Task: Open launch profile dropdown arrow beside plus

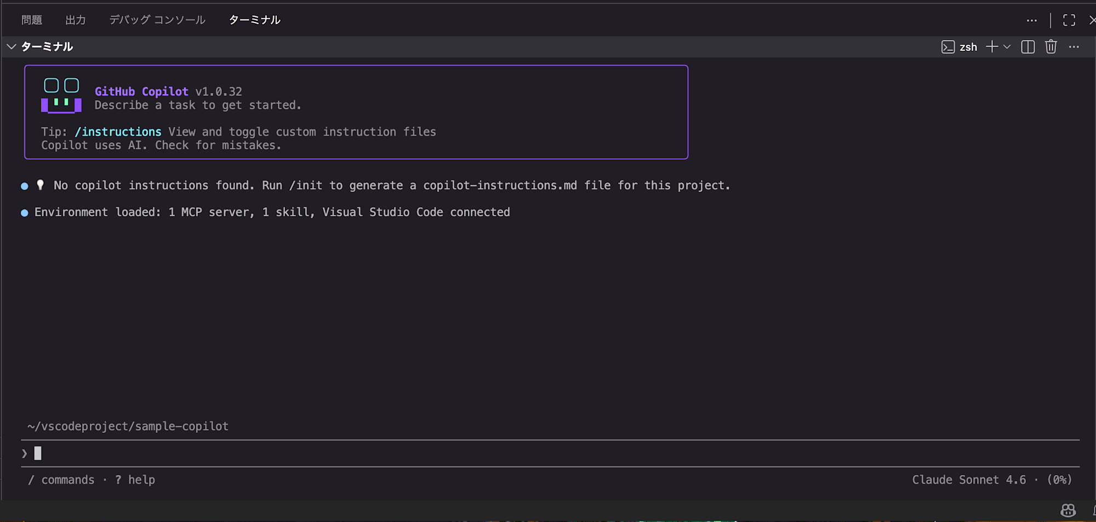Action: [x=1007, y=47]
